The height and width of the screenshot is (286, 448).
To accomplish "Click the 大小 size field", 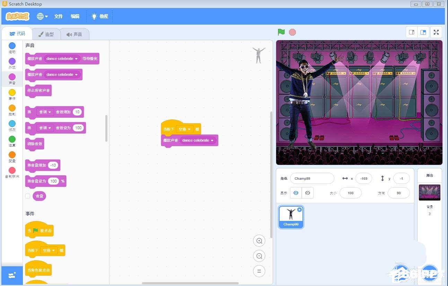I will click(351, 193).
